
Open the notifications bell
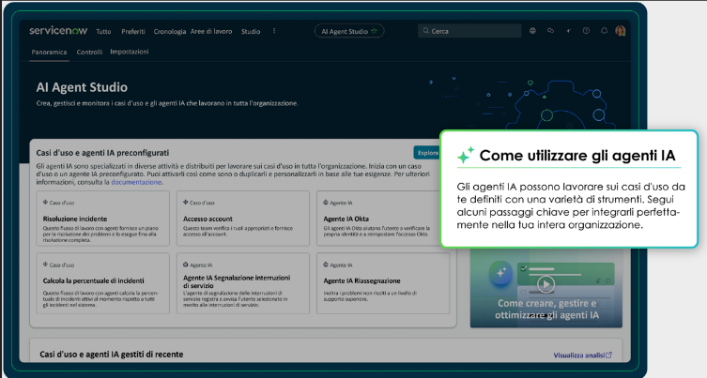[604, 31]
